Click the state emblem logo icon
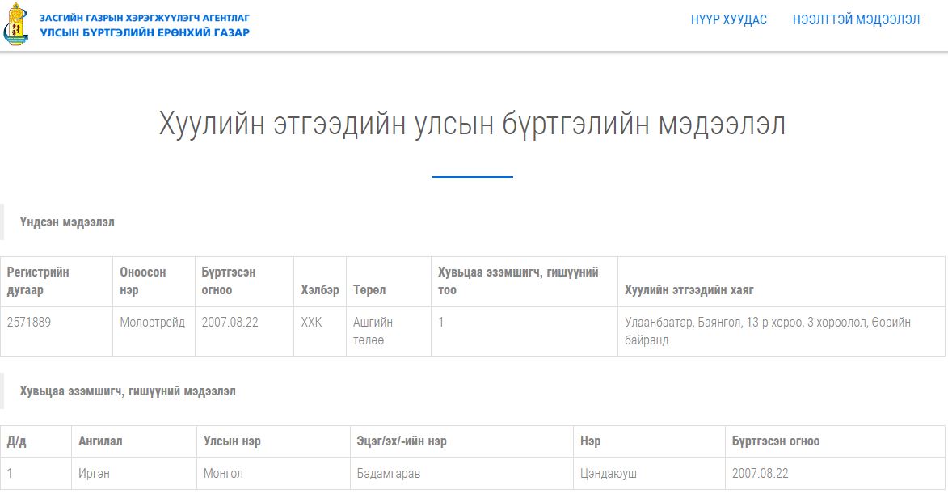Viewport: 948px width, 494px height. point(15,25)
